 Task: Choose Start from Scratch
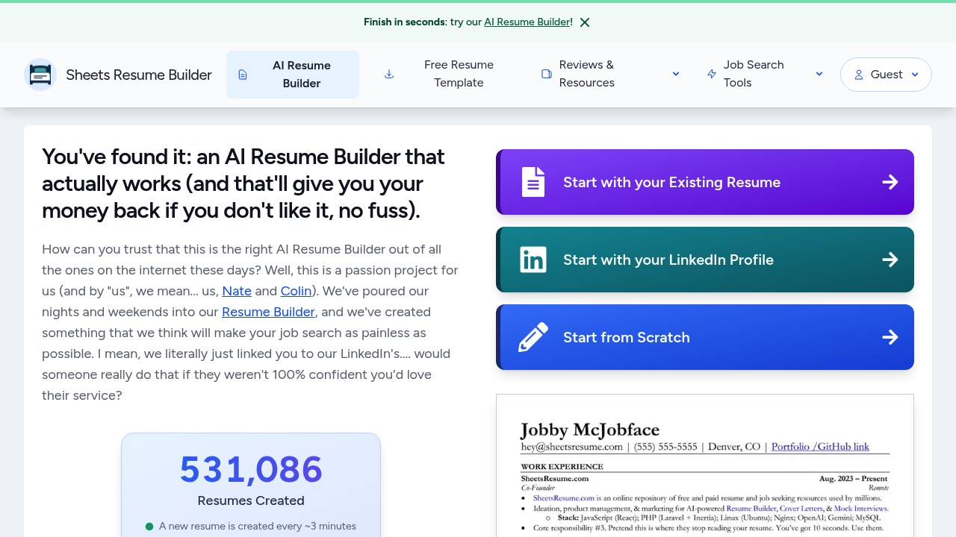point(705,337)
